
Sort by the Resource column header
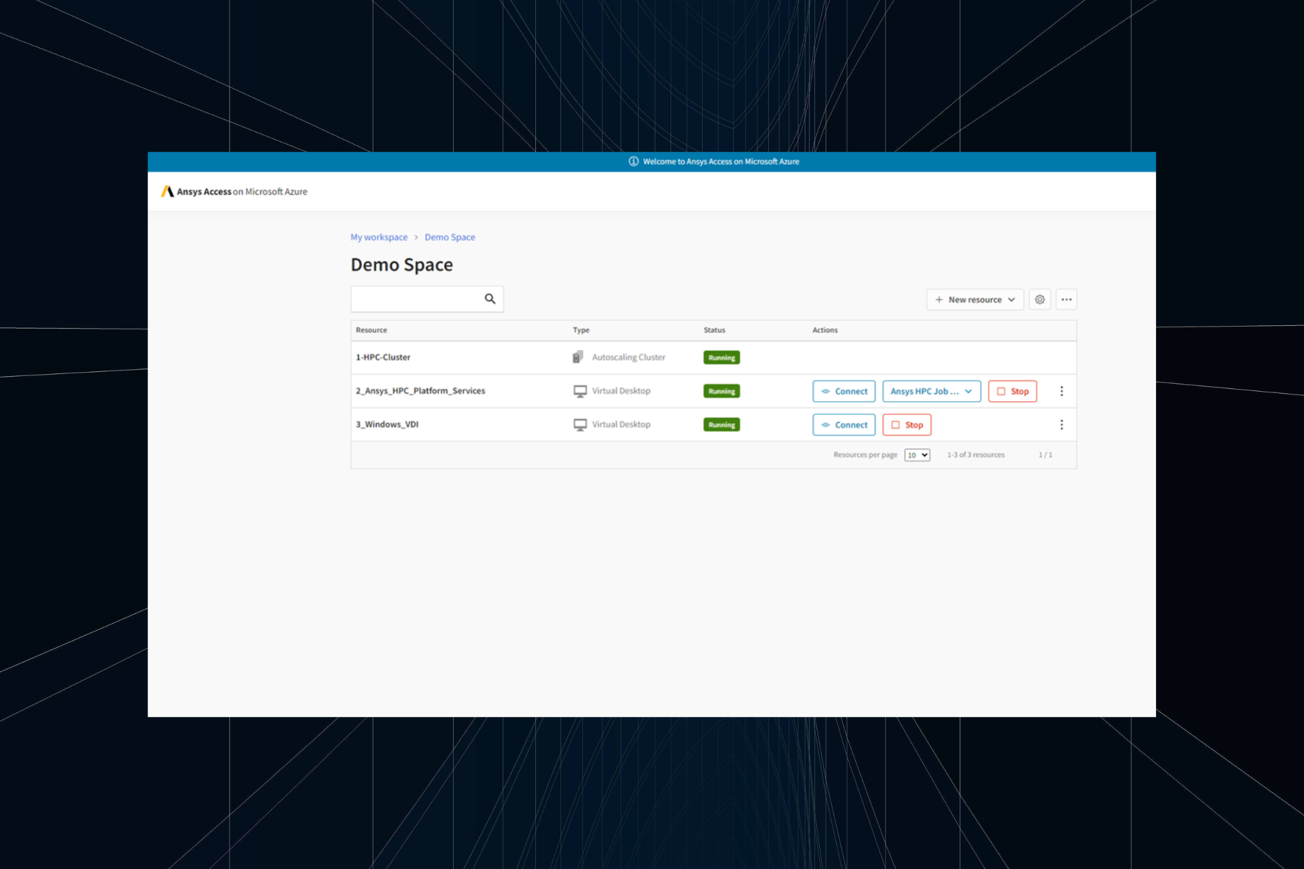[x=372, y=330]
